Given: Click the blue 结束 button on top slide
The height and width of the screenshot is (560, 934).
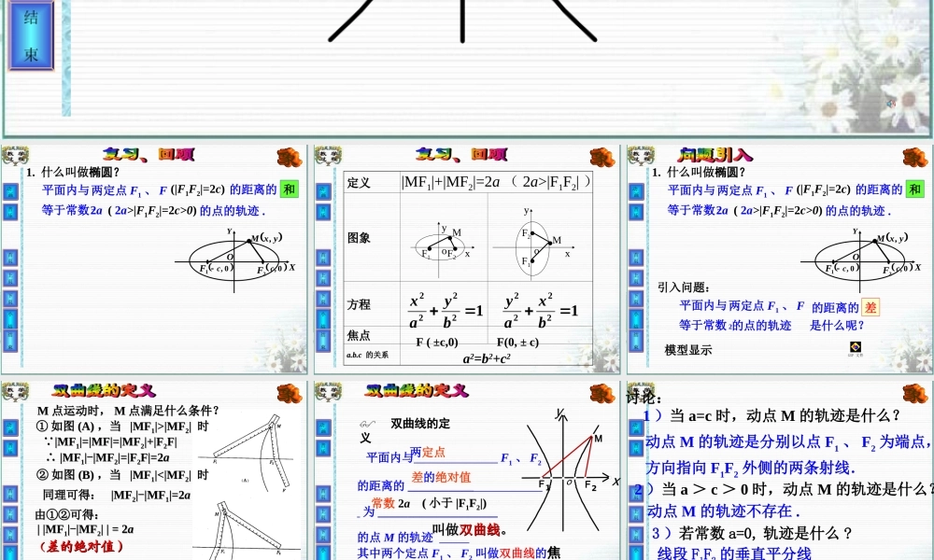Looking at the screenshot, I should coord(31,35).
